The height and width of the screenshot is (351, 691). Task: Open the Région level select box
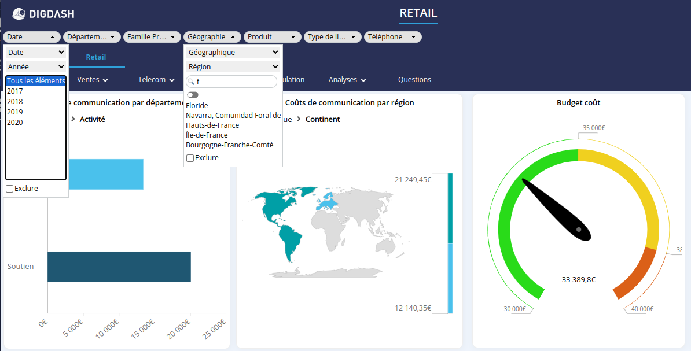tap(233, 67)
